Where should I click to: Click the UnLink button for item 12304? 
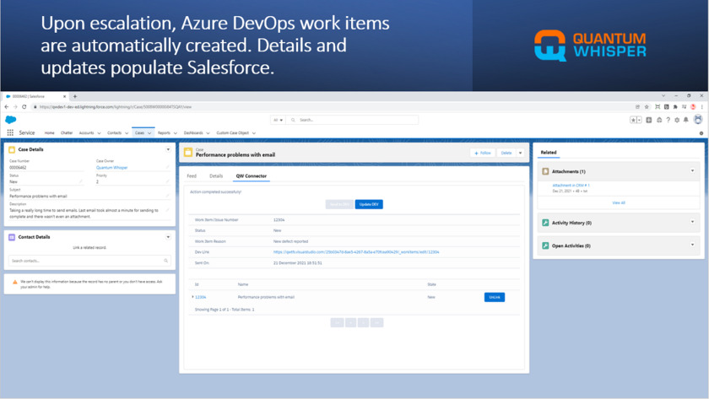point(495,297)
